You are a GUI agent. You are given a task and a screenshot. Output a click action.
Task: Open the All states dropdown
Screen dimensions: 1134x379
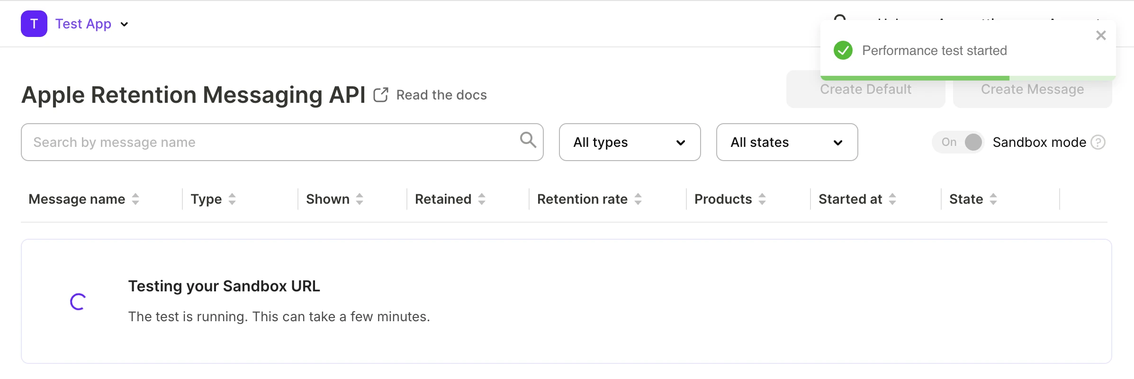pos(787,142)
